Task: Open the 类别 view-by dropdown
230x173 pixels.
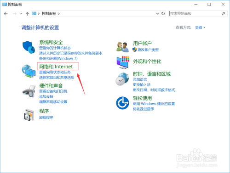Action: [200, 28]
